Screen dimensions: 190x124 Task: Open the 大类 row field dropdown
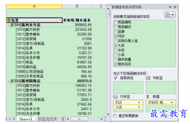coord(139,107)
